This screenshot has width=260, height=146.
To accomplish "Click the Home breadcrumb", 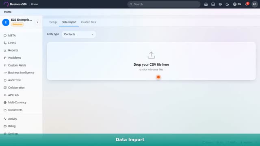I will click(8, 12).
